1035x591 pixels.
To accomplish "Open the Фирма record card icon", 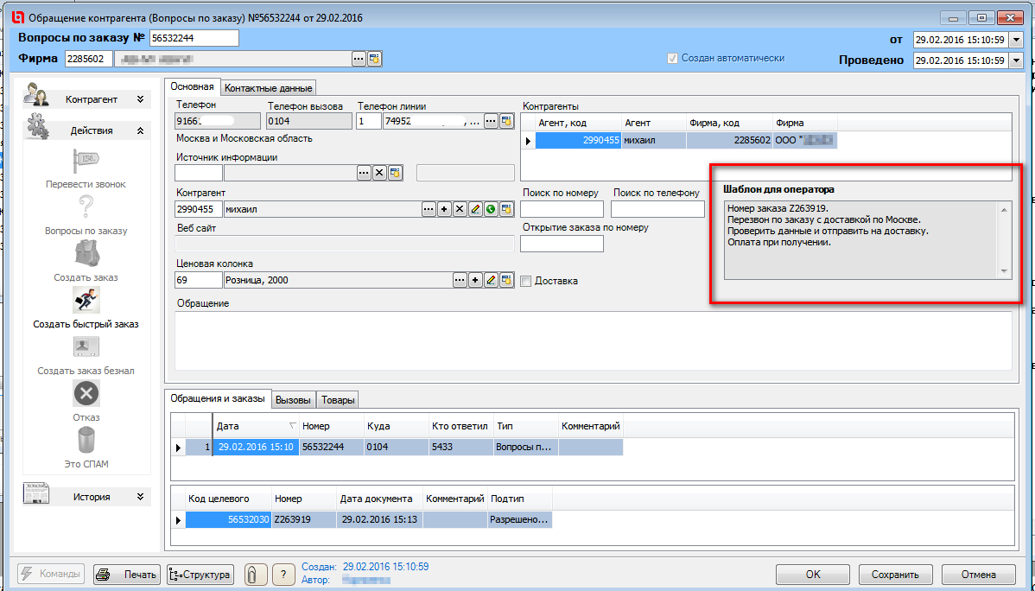I will click(x=374, y=59).
